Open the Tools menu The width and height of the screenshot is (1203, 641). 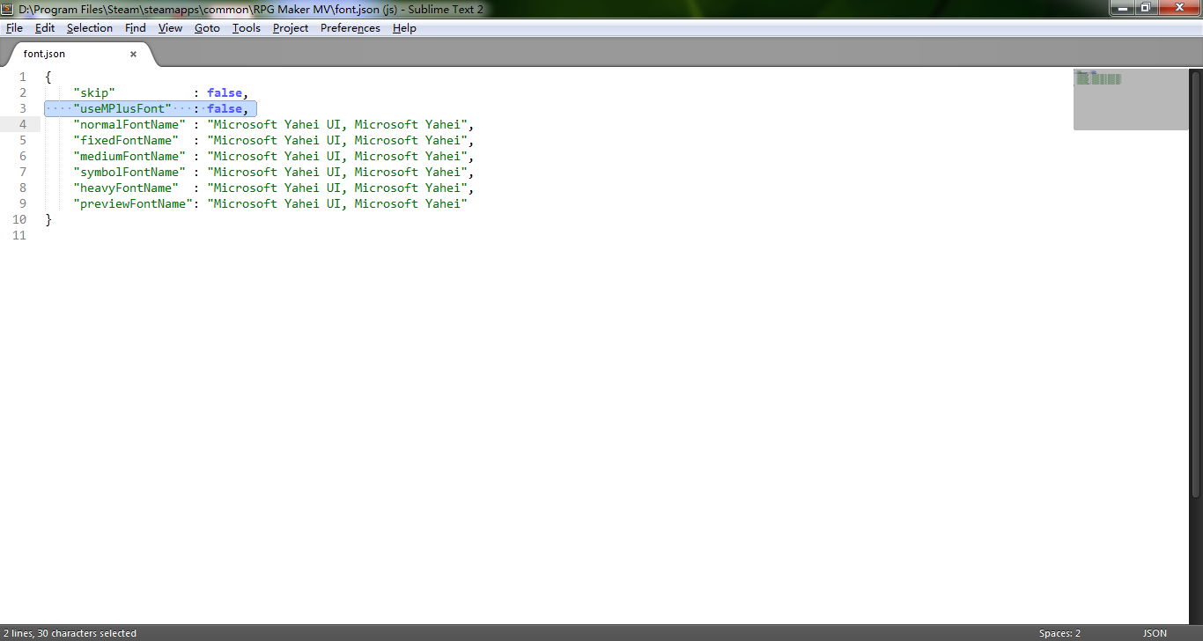(x=247, y=28)
